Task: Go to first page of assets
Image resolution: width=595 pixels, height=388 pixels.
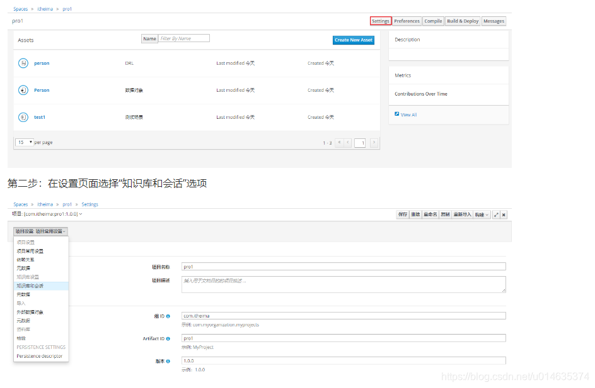Action: coord(339,142)
